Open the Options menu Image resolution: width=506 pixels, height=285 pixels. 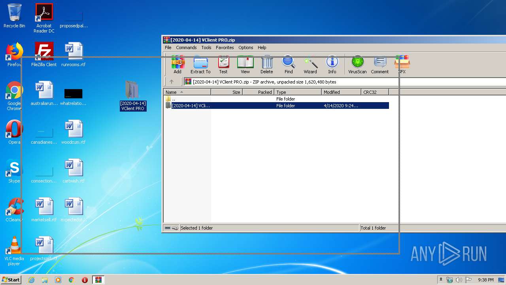[x=245, y=47]
